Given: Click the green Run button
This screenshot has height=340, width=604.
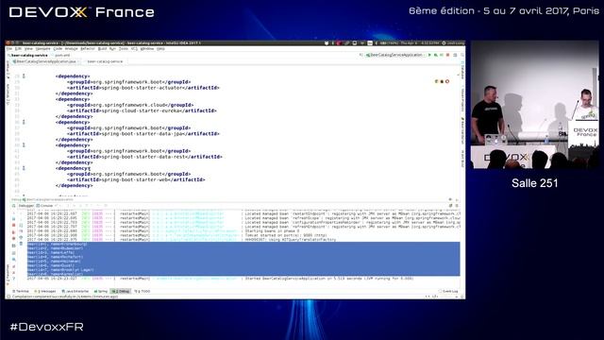Looking at the screenshot, I should (x=430, y=55).
